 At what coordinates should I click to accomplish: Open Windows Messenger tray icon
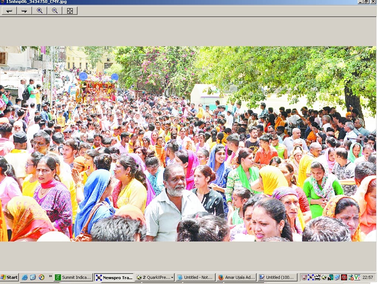coord(351,277)
